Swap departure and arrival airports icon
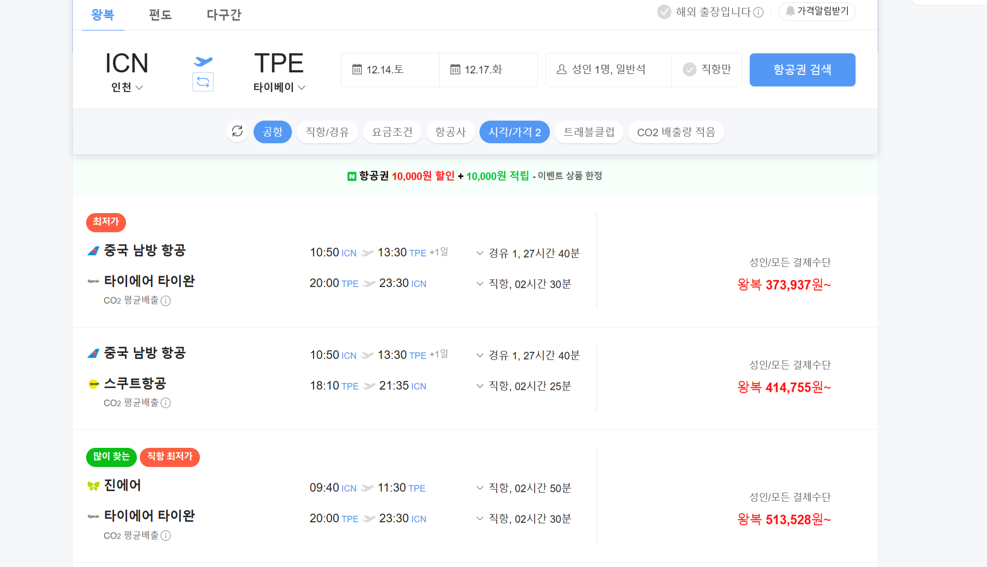Screen dimensions: 987x567 (x=203, y=82)
